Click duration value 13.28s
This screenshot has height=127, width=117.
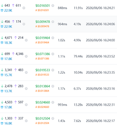pos(78,105)
